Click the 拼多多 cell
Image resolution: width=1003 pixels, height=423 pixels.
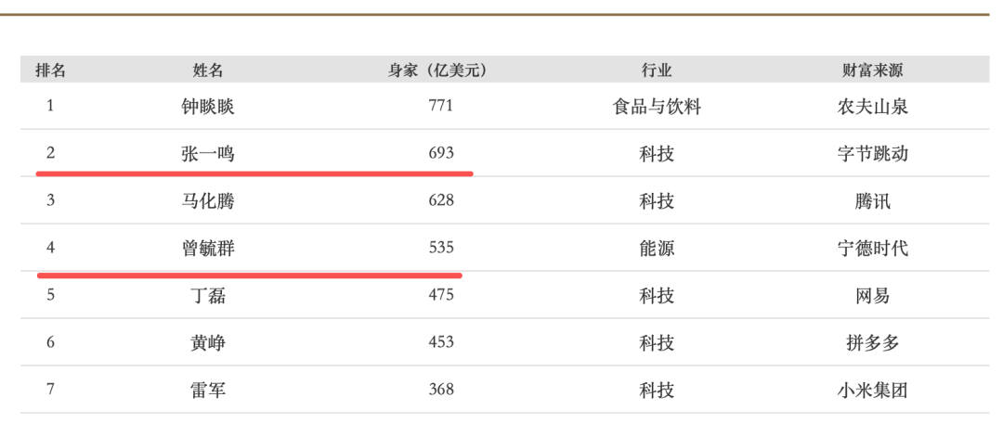coord(872,343)
